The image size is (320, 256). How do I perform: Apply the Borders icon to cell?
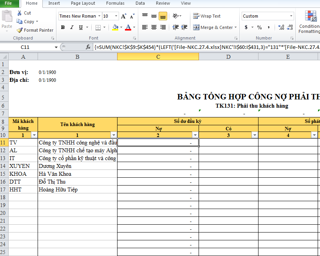pos(98,27)
